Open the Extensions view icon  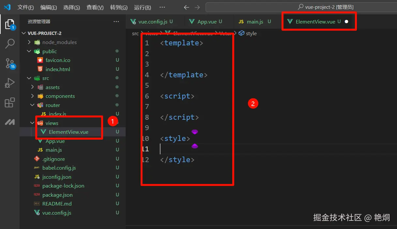(10, 102)
